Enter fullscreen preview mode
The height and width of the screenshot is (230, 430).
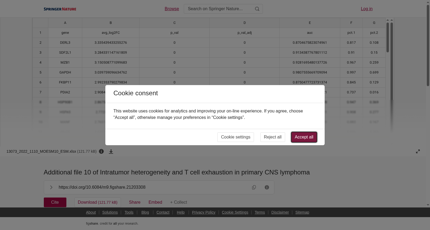(x=418, y=151)
